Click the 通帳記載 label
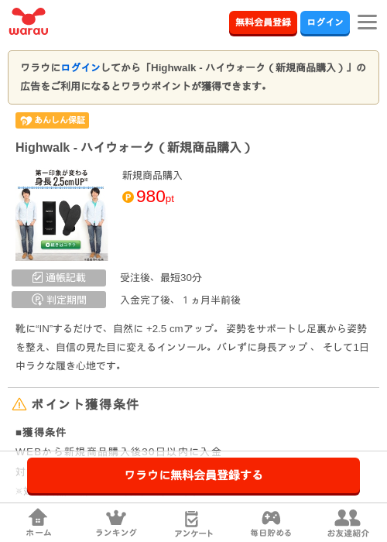 pyautogui.click(x=59, y=277)
